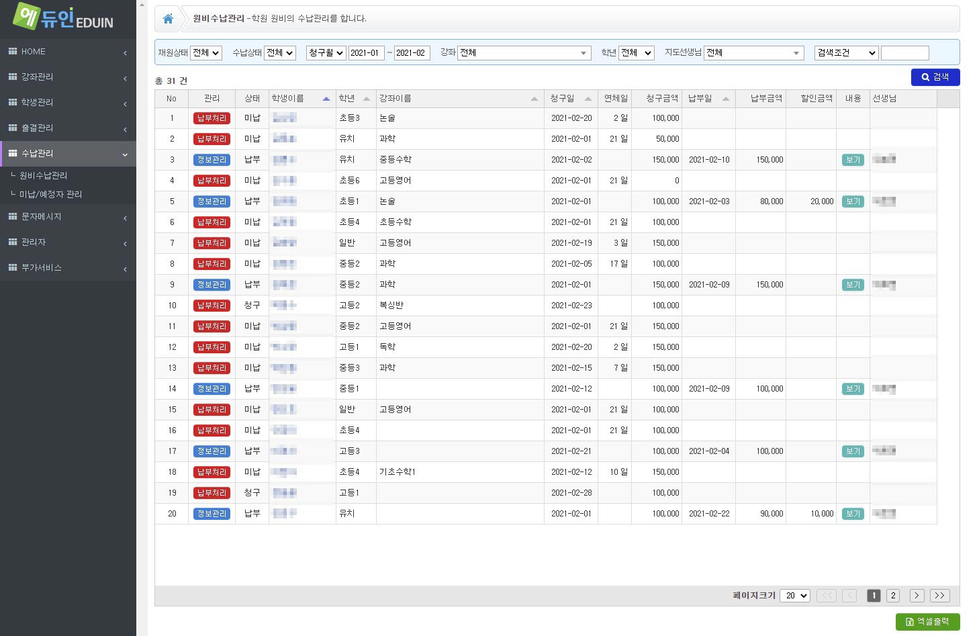Click 기초수학1 course in row 18

point(398,472)
